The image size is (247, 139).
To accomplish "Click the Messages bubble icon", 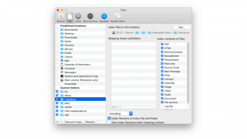I will pos(62,72).
